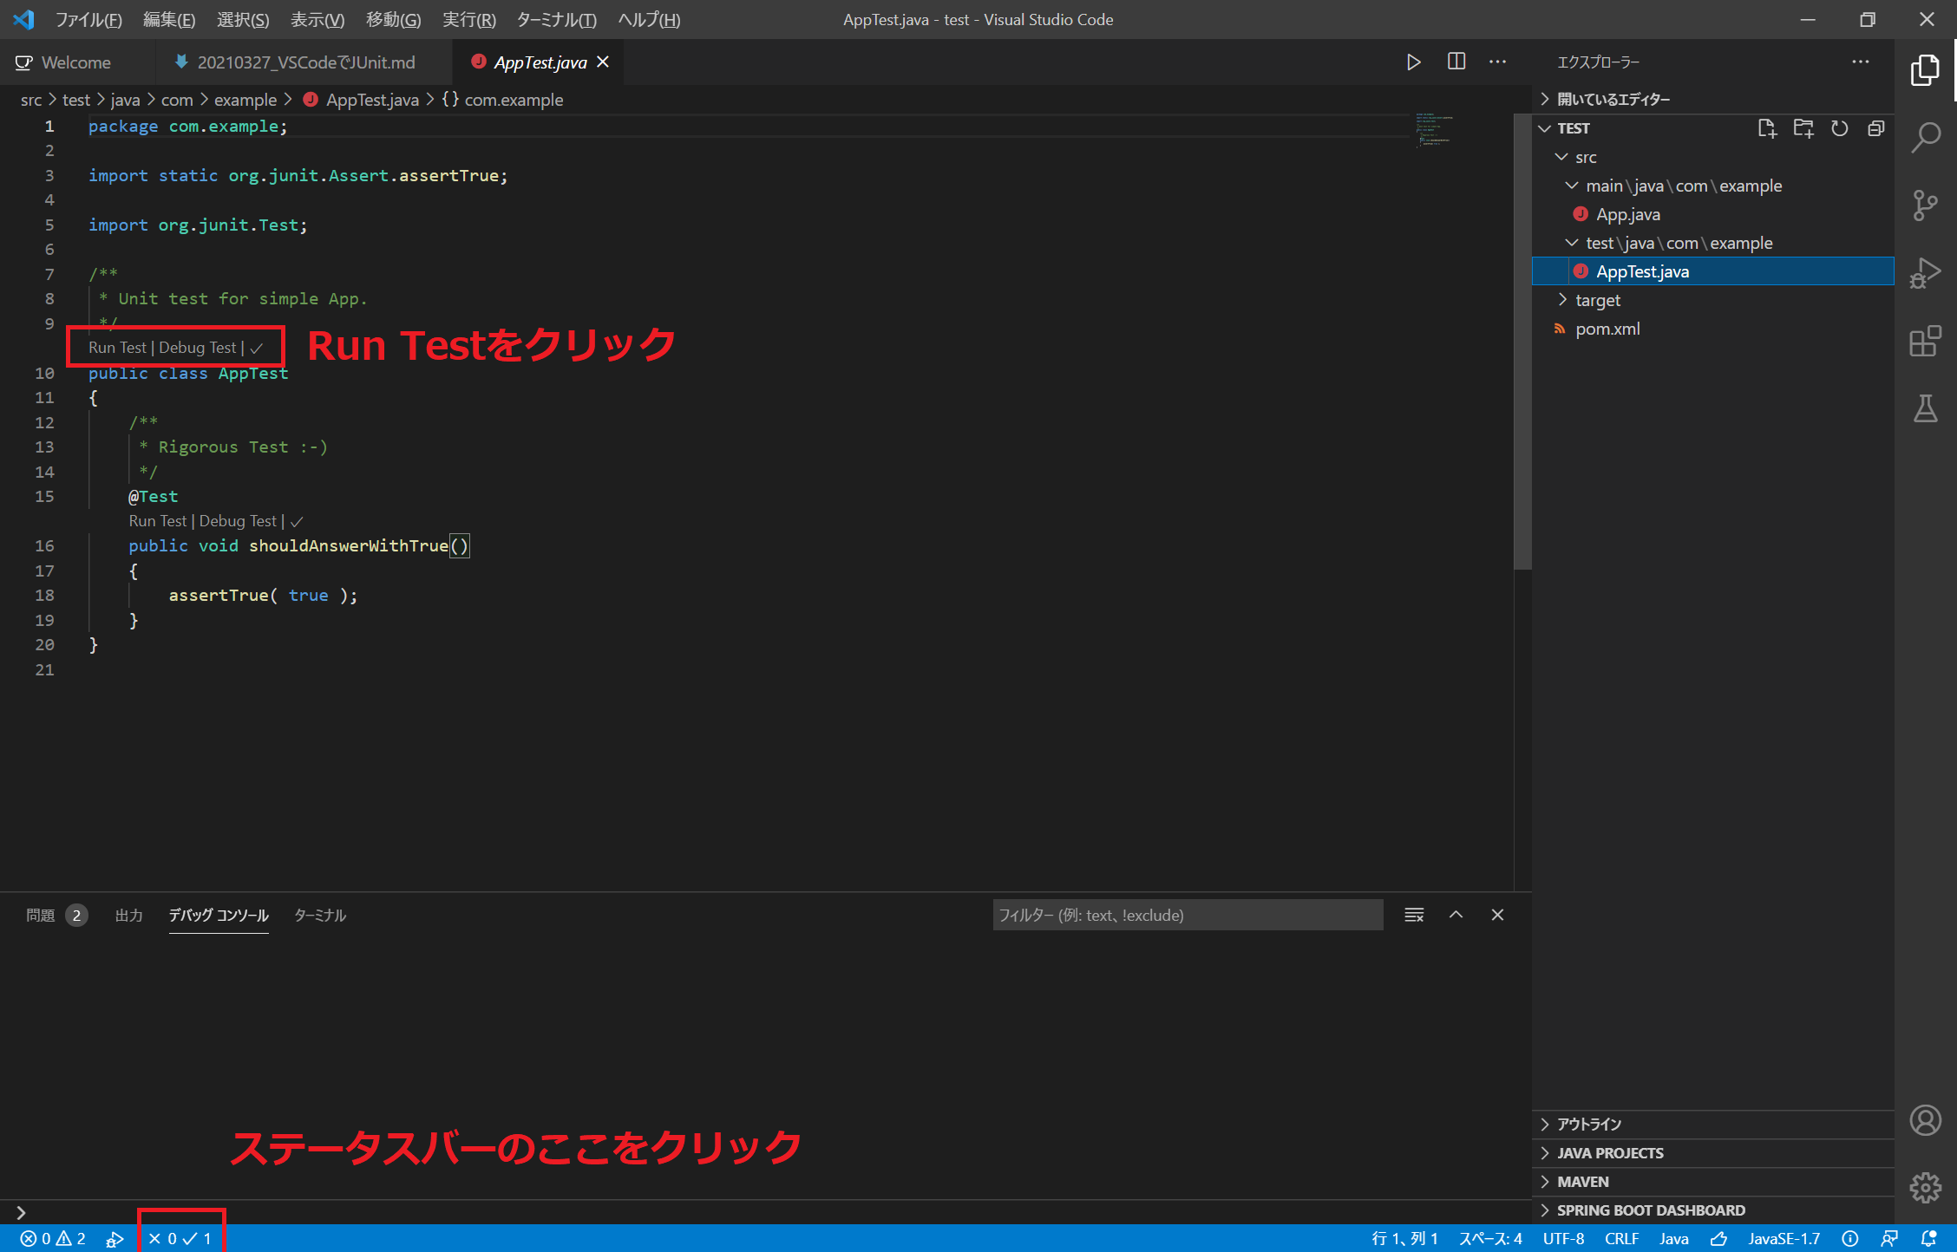Open the Source Control view
Screen dimensions: 1957x1252
coord(1925,205)
